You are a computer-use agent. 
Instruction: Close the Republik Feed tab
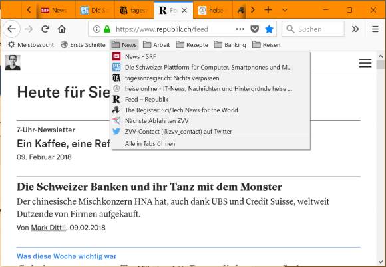(184, 11)
